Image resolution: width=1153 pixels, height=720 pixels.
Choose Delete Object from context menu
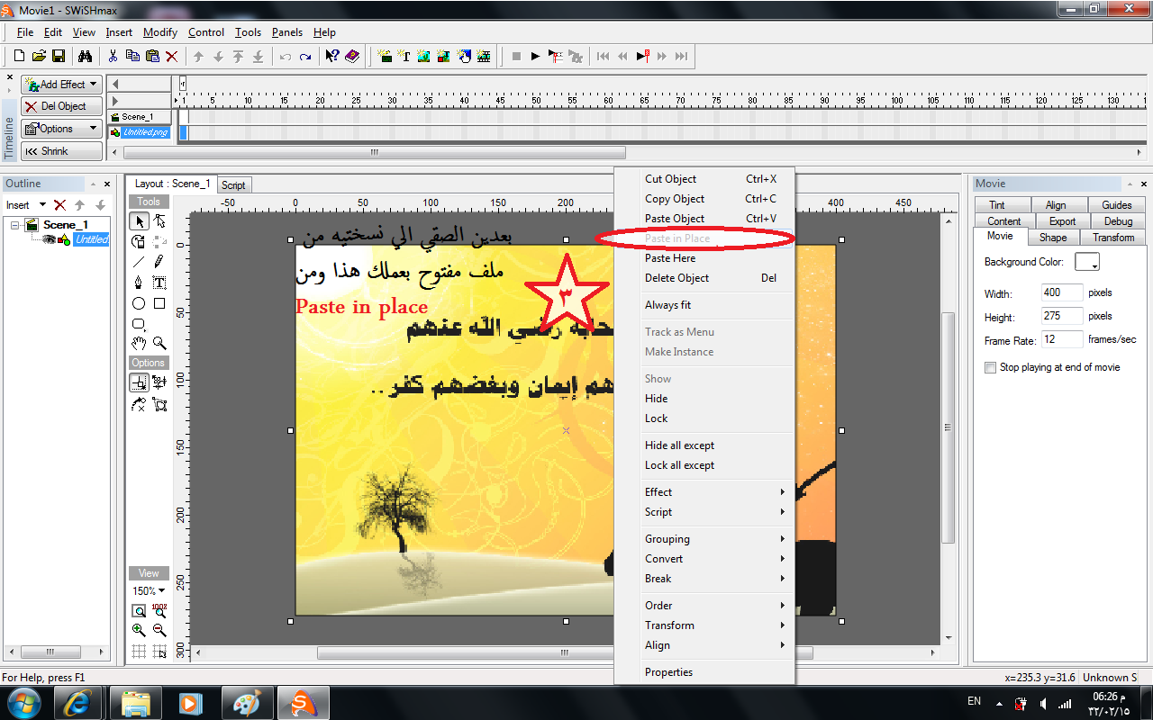click(676, 278)
